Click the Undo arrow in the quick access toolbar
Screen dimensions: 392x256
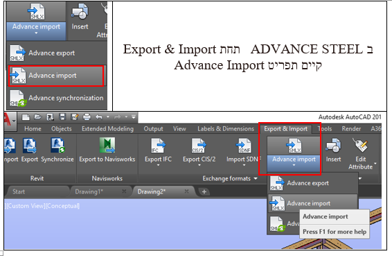click(x=99, y=117)
